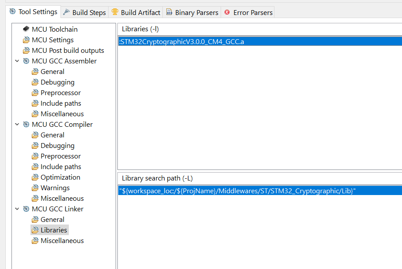Click the MCU GCC Assembler gear icon
This screenshot has width=402, height=269.
tap(26, 61)
